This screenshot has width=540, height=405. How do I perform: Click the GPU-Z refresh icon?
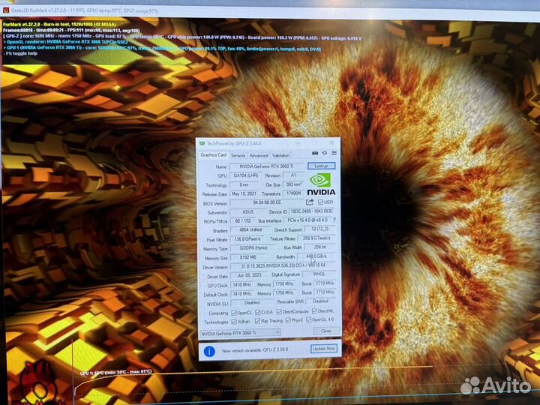point(325,153)
